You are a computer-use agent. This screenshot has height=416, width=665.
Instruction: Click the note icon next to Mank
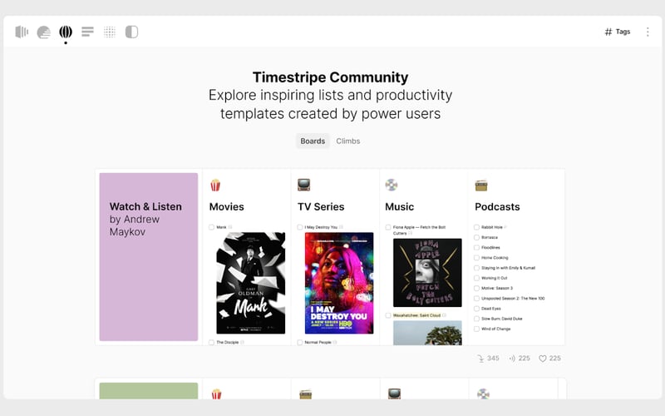(x=230, y=227)
